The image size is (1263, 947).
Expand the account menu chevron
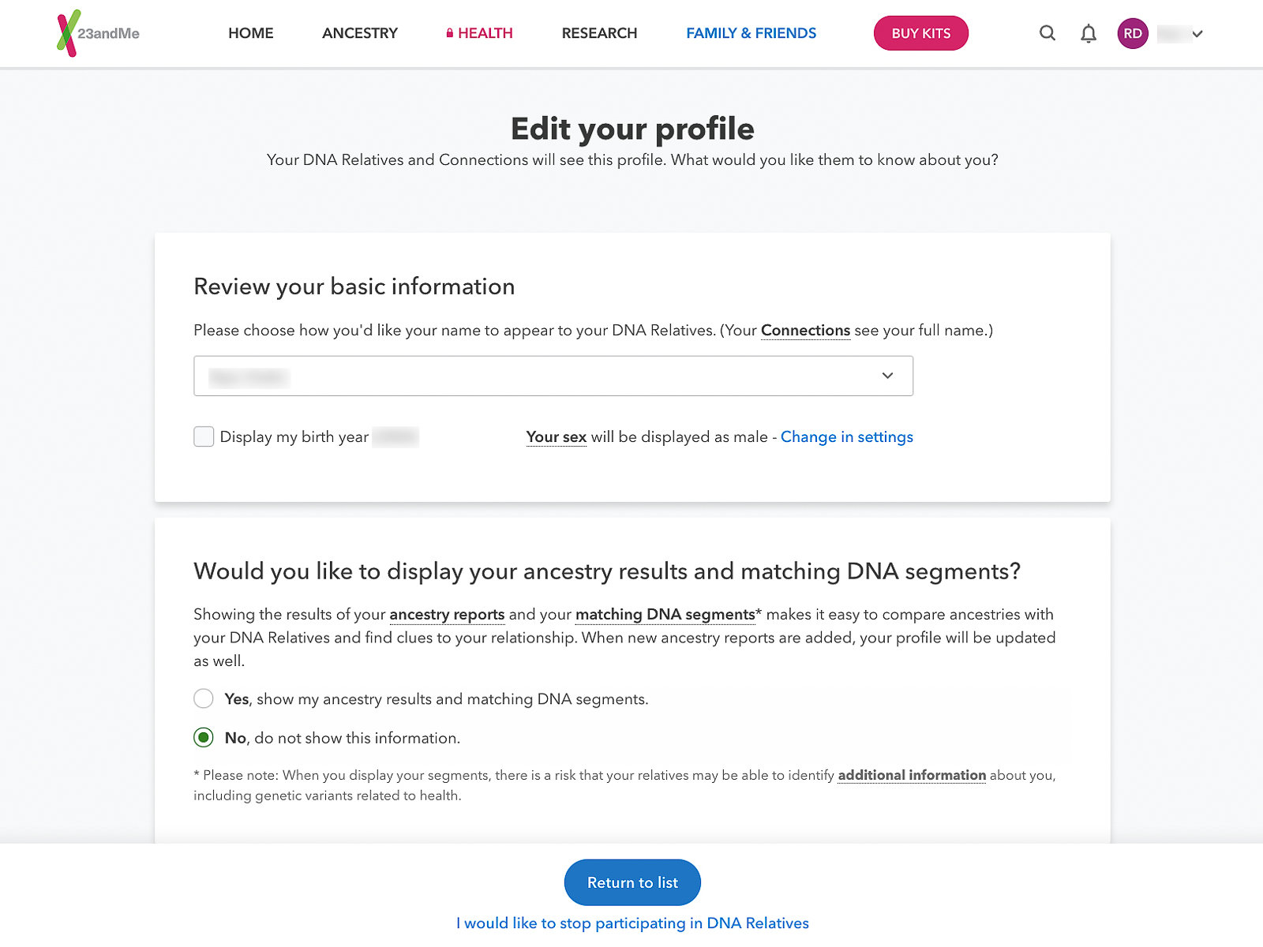tap(1197, 33)
